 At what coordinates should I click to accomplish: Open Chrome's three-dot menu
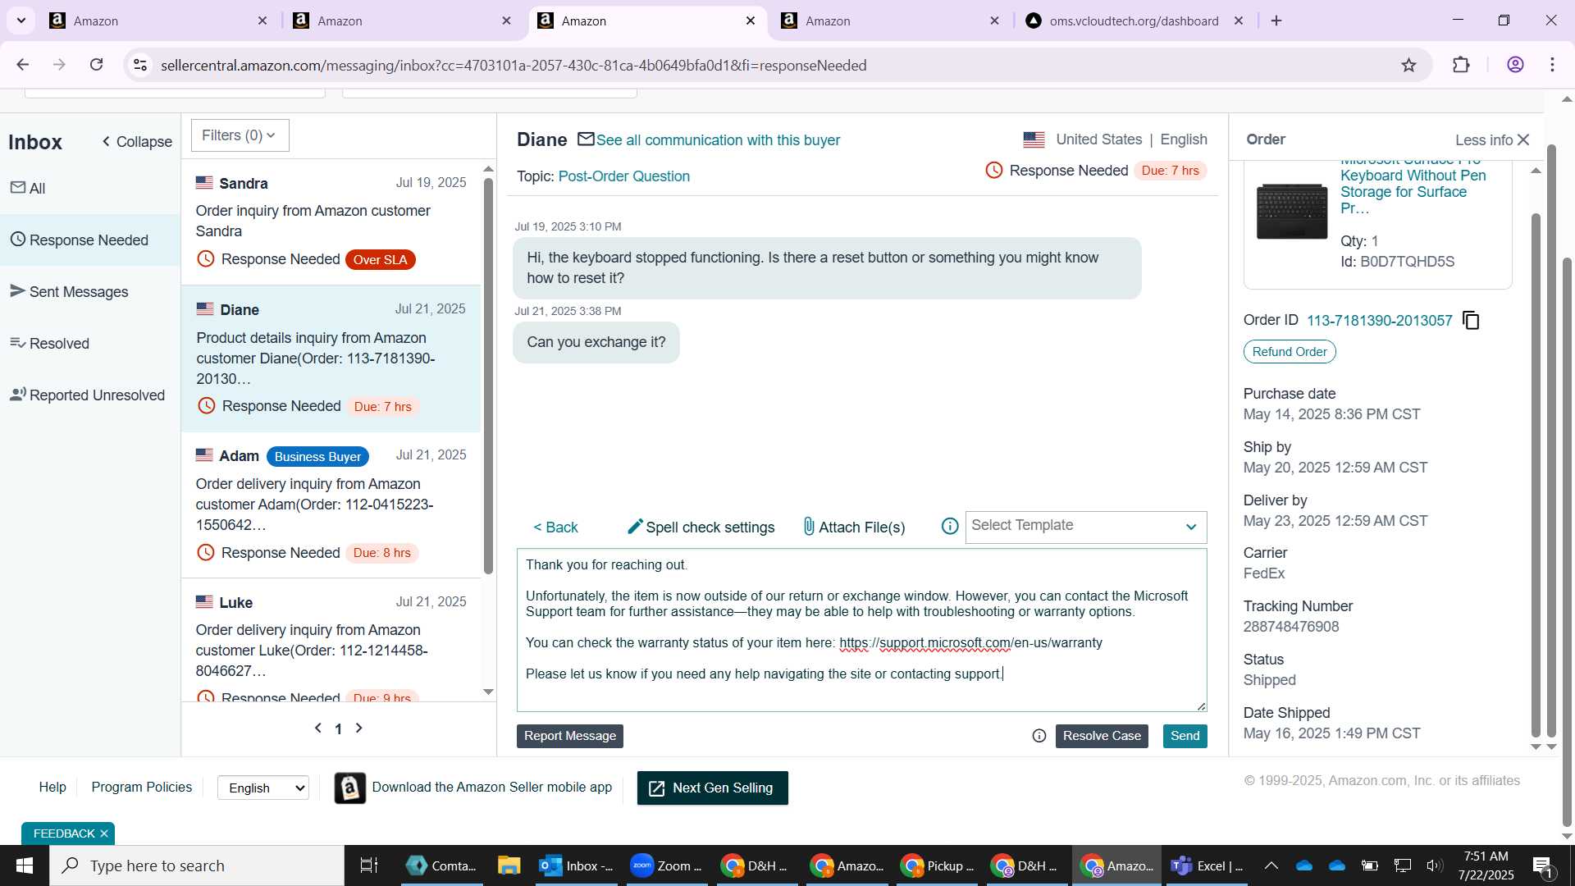click(x=1552, y=65)
